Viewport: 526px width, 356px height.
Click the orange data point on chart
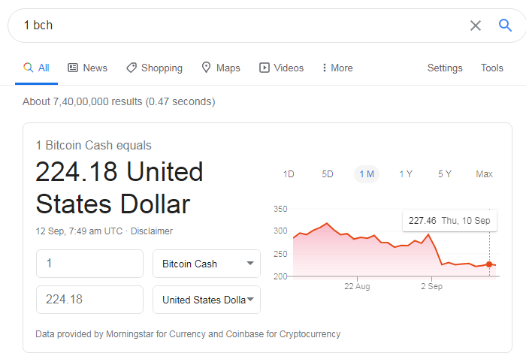489,264
